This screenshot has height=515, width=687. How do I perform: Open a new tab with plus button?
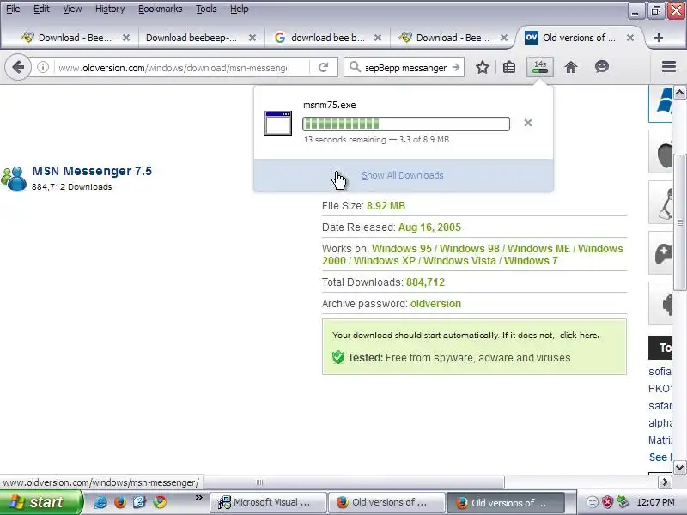(658, 38)
